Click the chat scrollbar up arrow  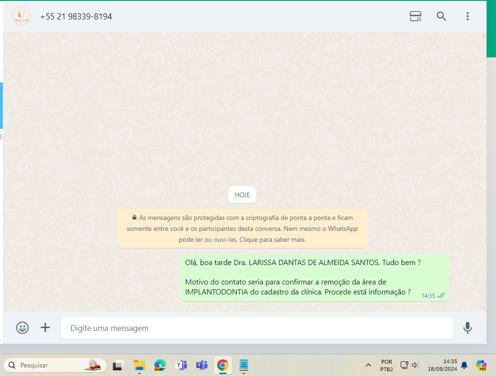(x=484, y=36)
